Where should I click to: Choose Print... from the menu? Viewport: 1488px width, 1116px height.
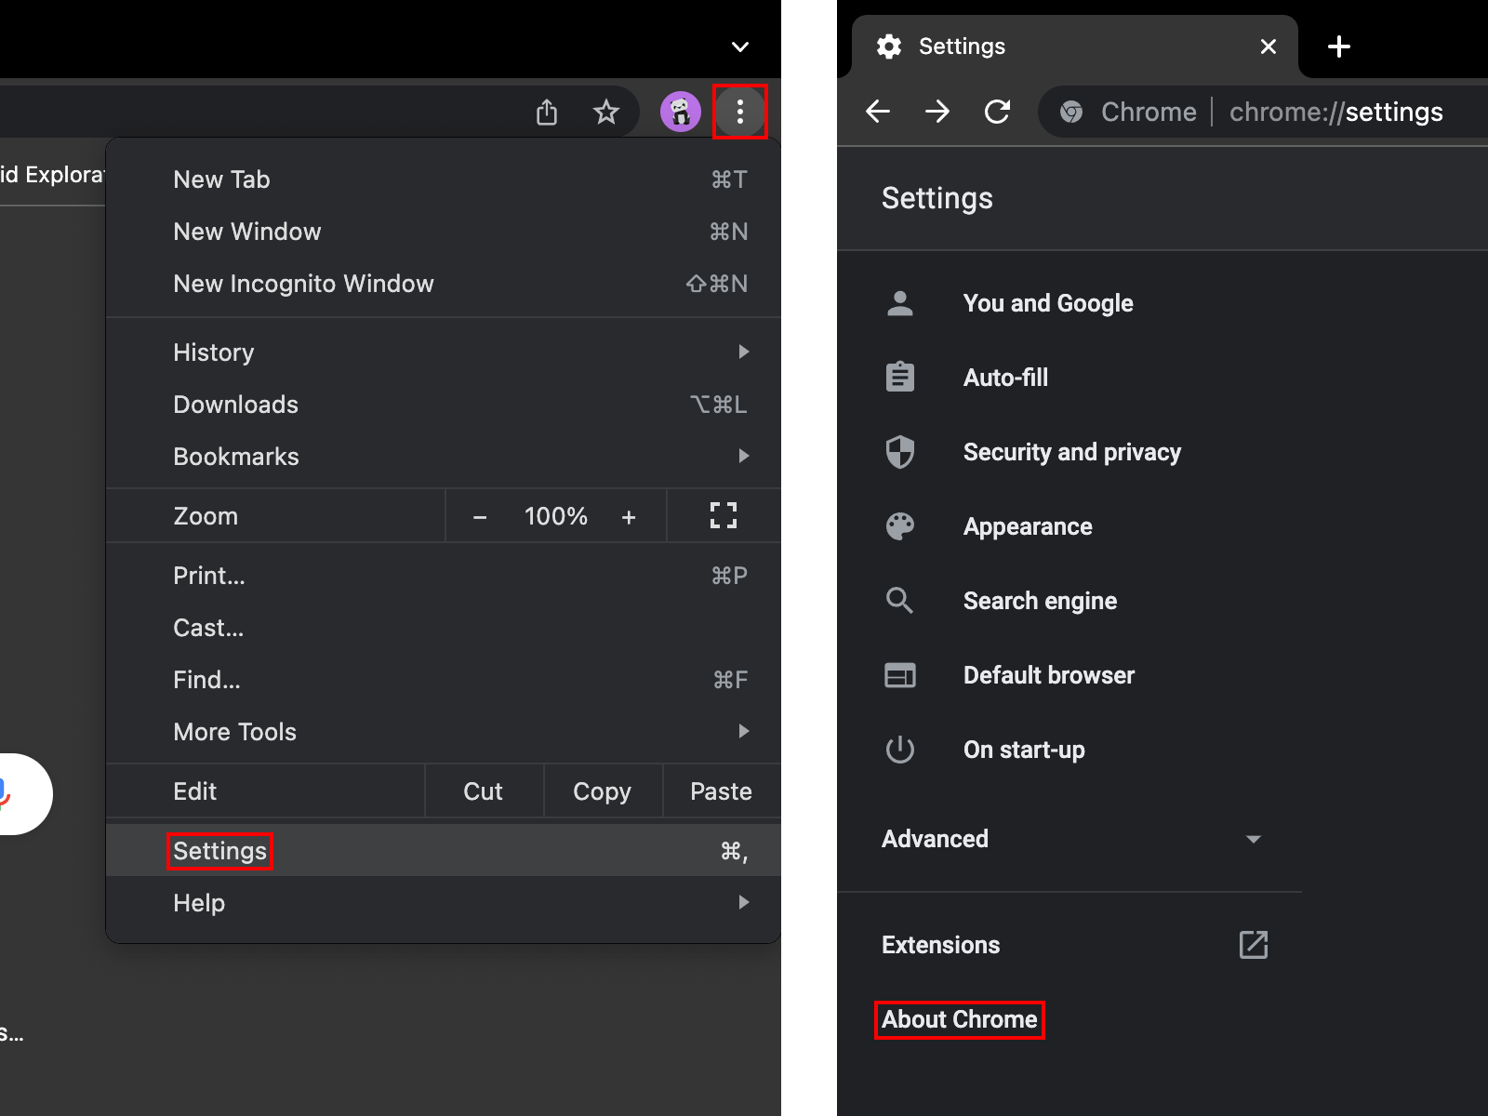(444, 576)
